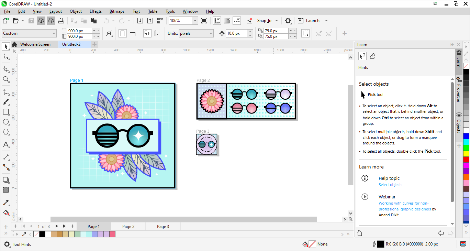The width and height of the screenshot is (470, 251).
Task: Select the Rectangle tool
Action: click(5, 112)
